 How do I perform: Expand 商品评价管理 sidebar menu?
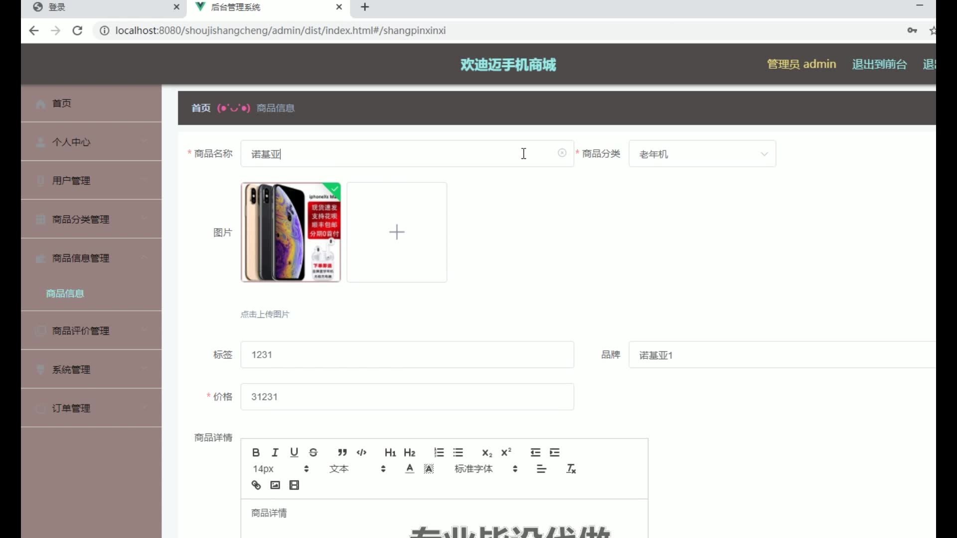point(91,331)
